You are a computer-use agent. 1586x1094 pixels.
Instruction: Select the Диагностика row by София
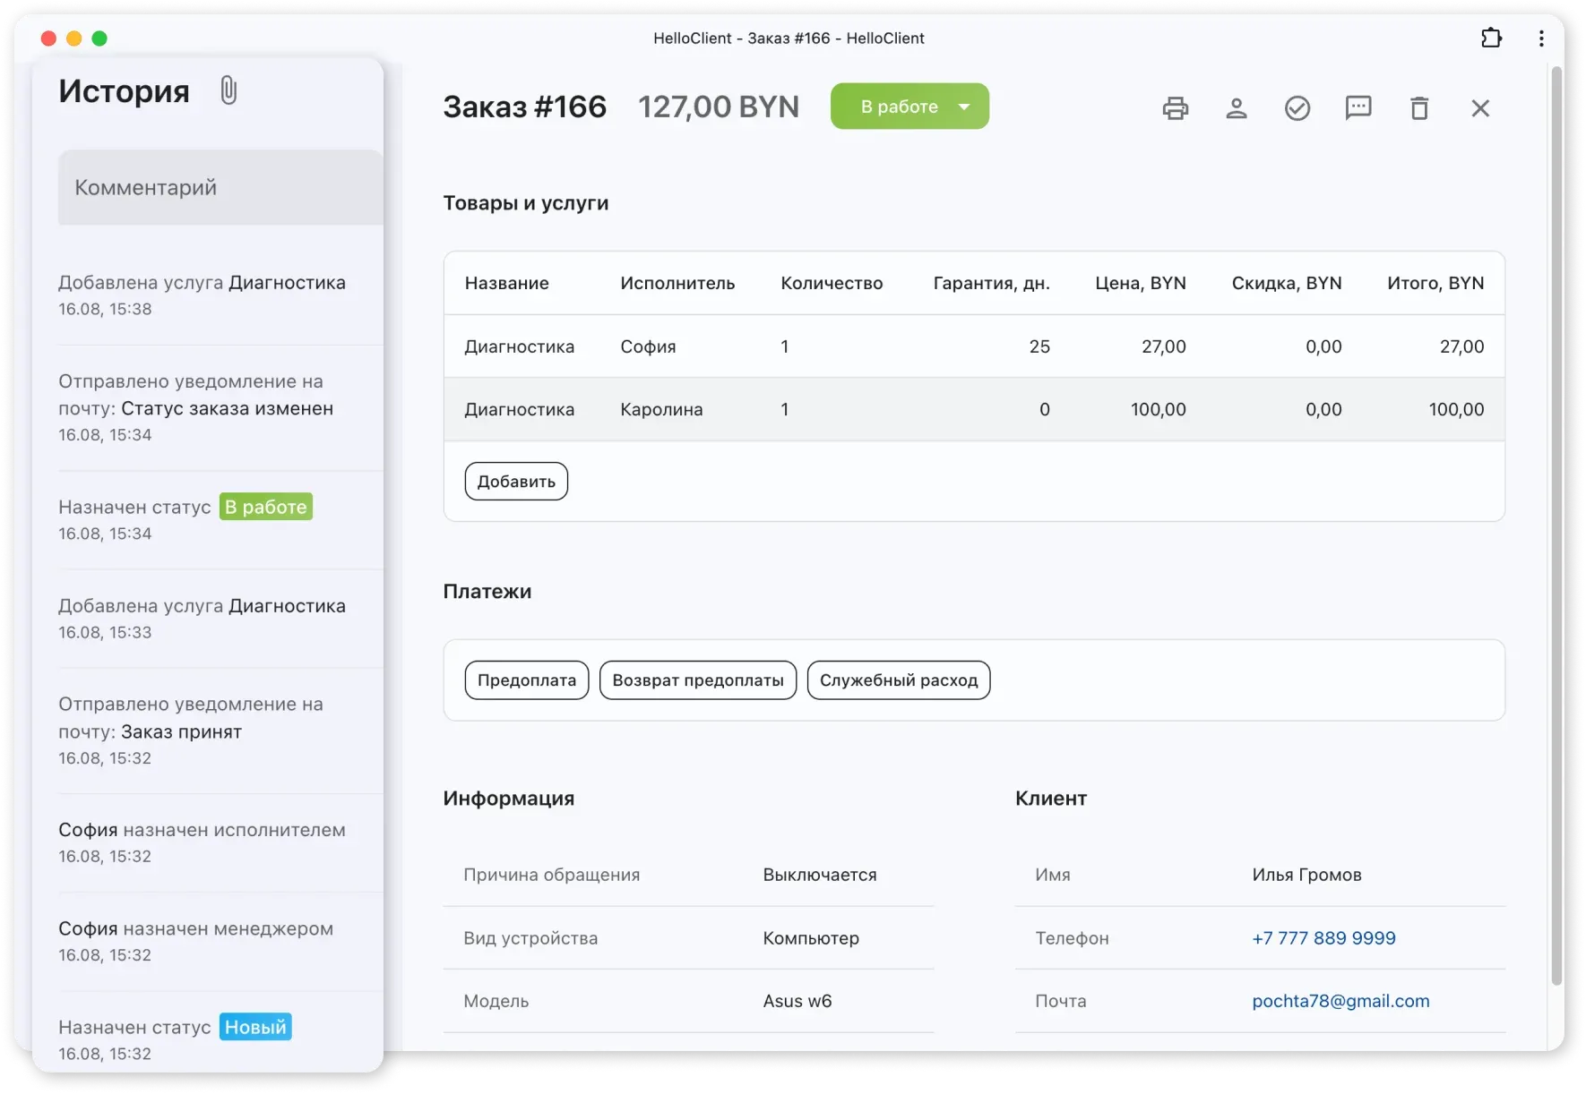point(973,346)
